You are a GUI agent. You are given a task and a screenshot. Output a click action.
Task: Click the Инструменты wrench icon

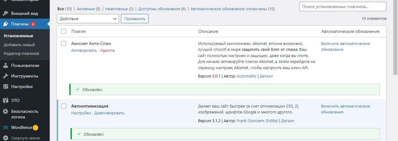tap(6, 76)
